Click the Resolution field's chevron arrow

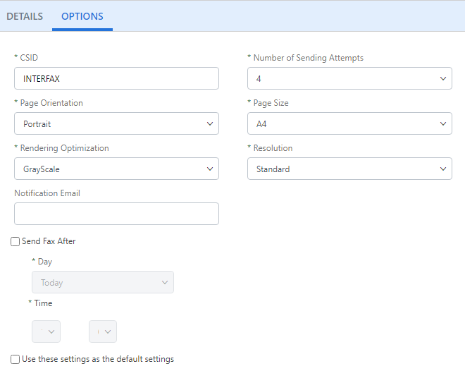point(443,169)
